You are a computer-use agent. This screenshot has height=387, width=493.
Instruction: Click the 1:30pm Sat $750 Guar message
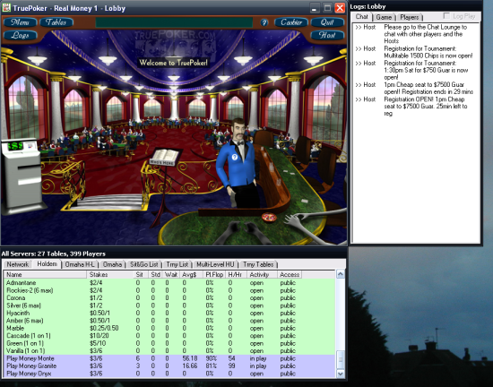(426, 70)
